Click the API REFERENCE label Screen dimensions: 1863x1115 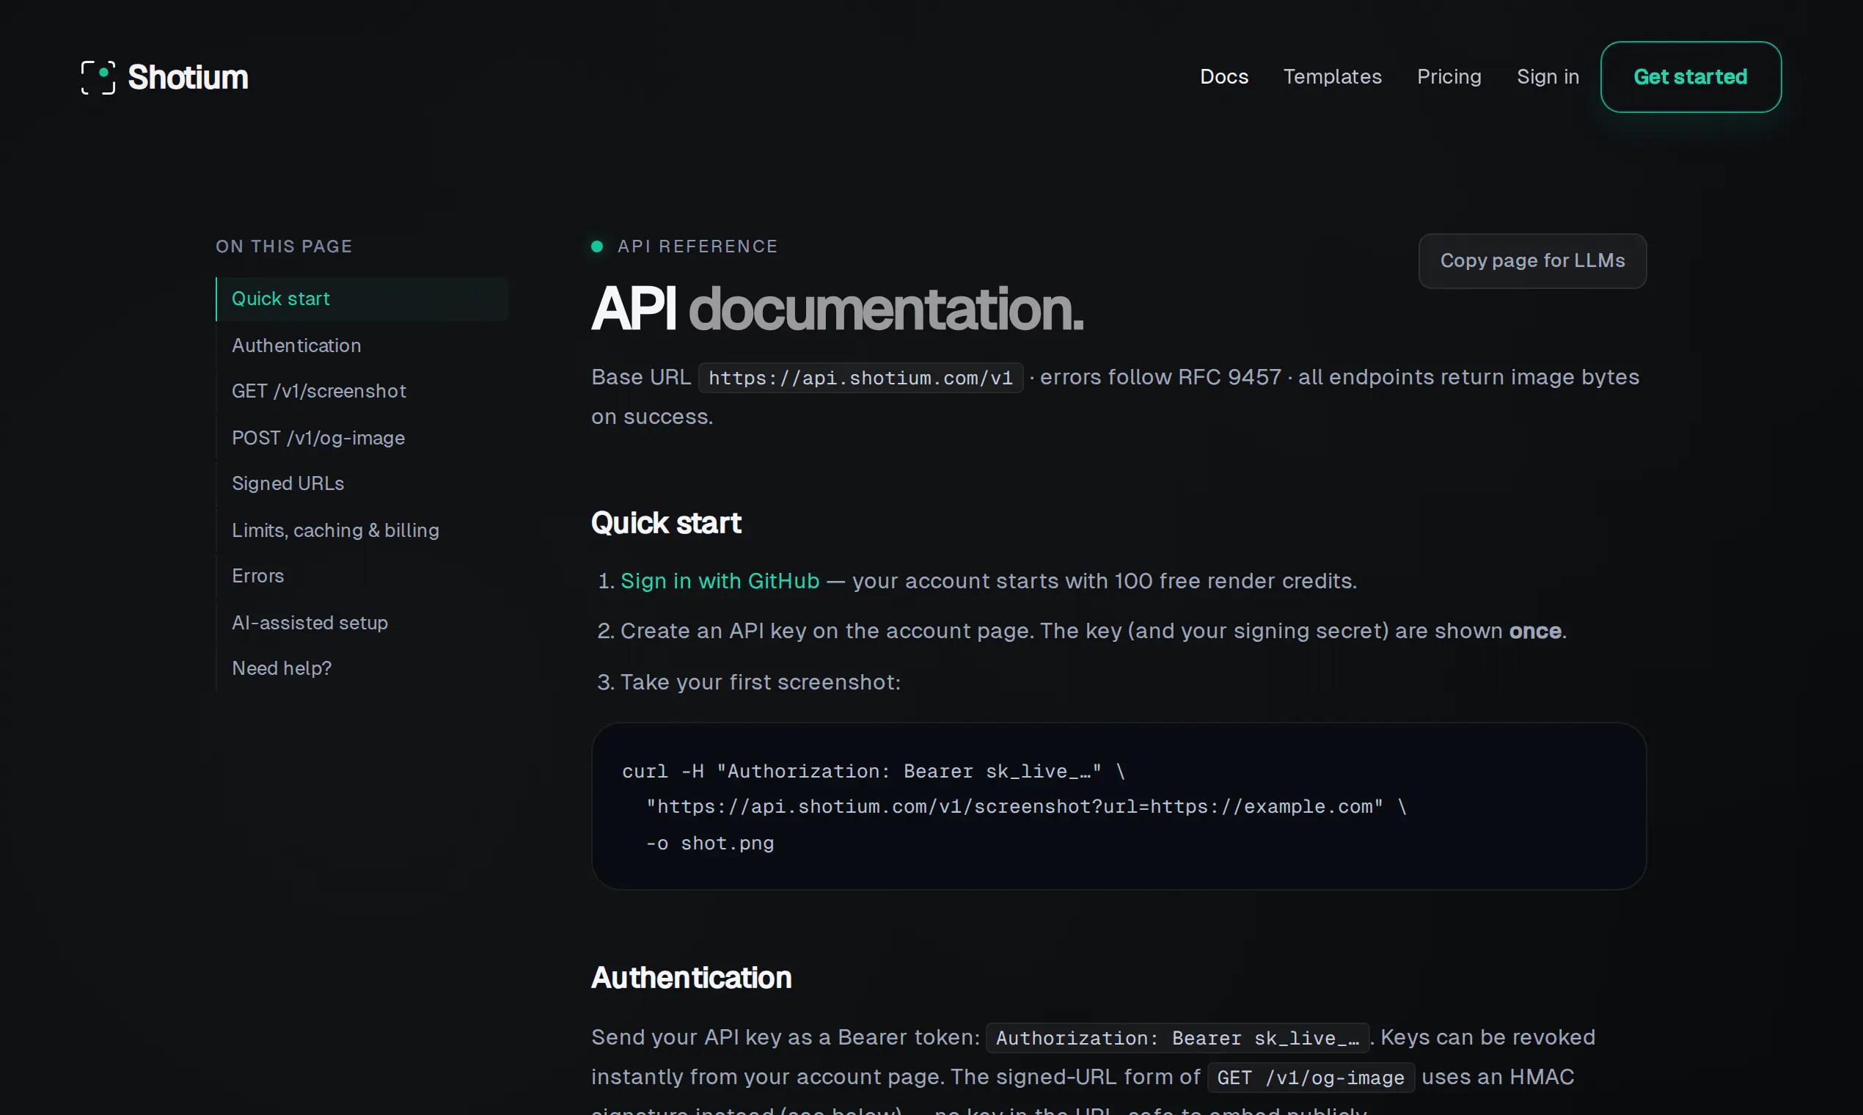tap(697, 246)
